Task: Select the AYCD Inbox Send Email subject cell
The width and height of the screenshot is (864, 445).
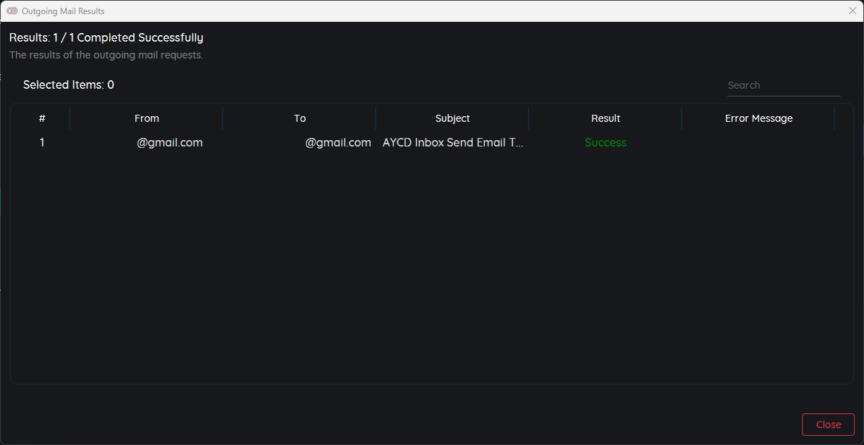Action: click(x=452, y=142)
